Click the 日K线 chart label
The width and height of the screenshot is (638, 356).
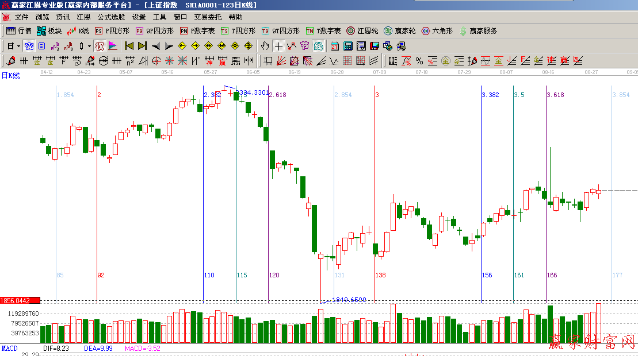click(x=10, y=75)
